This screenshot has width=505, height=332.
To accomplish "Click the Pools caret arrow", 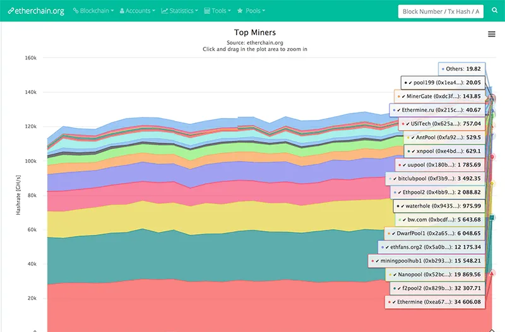I will [x=263, y=11].
